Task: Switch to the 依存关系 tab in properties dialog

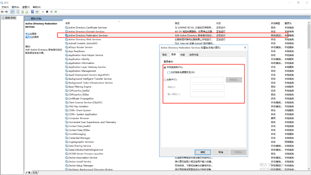Action: (x=193, y=55)
